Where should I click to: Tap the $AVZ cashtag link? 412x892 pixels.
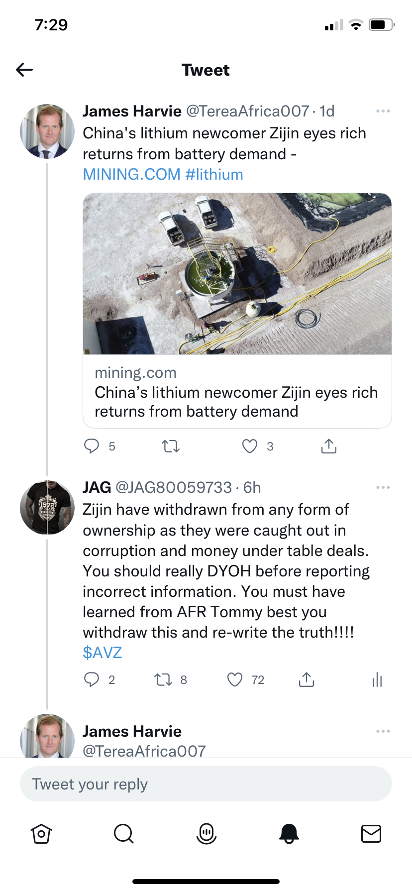click(103, 653)
